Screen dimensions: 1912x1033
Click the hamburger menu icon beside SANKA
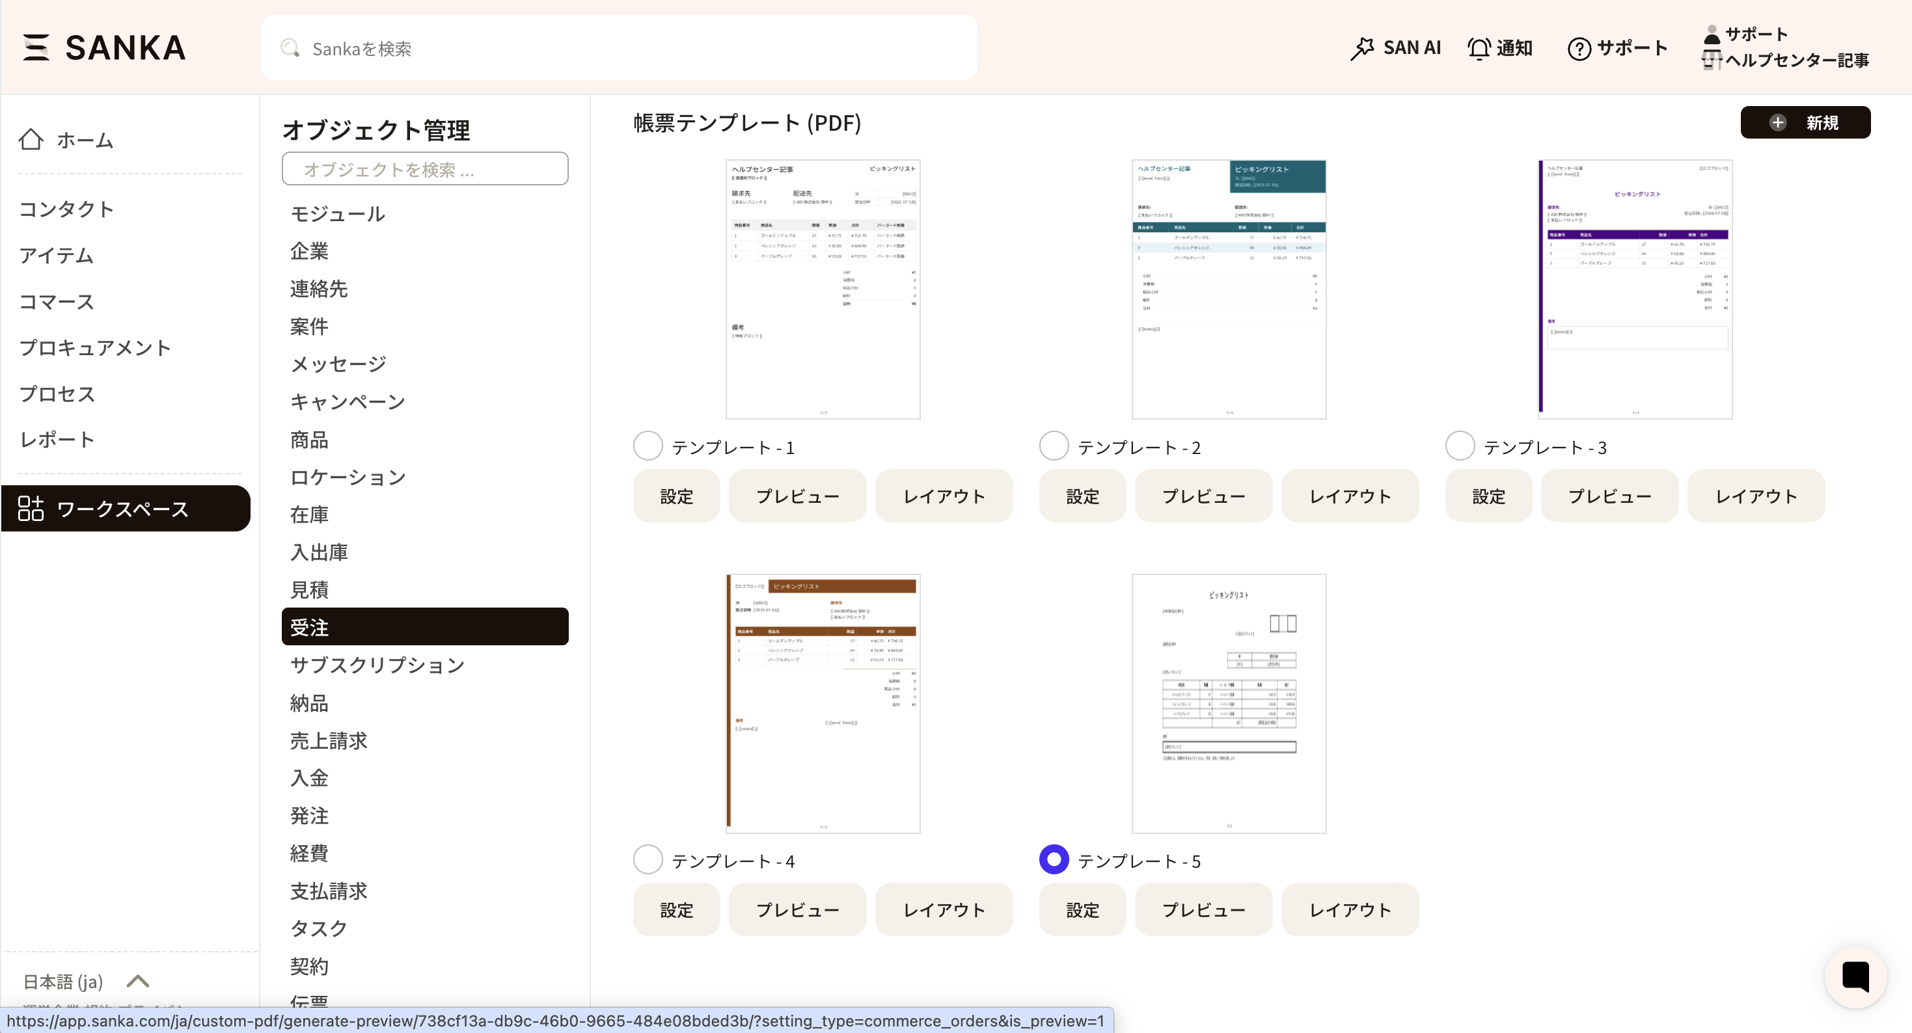point(36,47)
